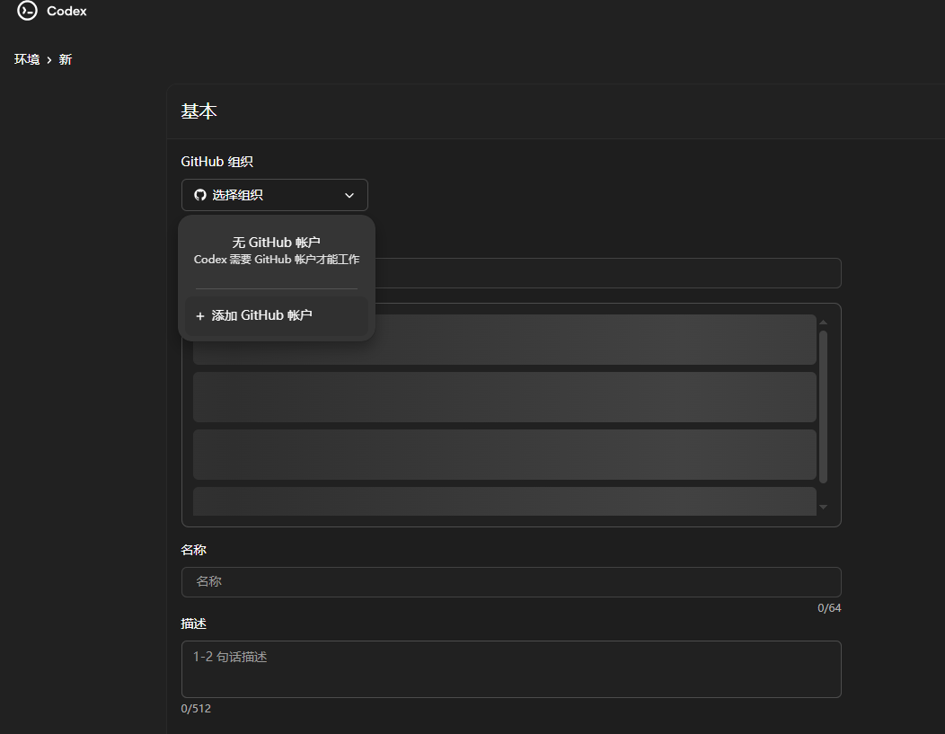The height and width of the screenshot is (734, 945).
Task: Click the Codex logo icon
Action: (27, 11)
